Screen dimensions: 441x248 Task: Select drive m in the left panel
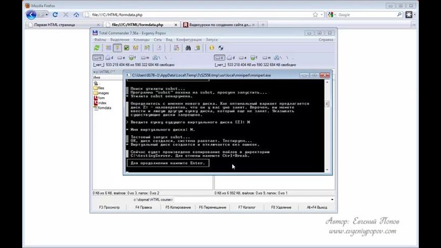coord(145,58)
